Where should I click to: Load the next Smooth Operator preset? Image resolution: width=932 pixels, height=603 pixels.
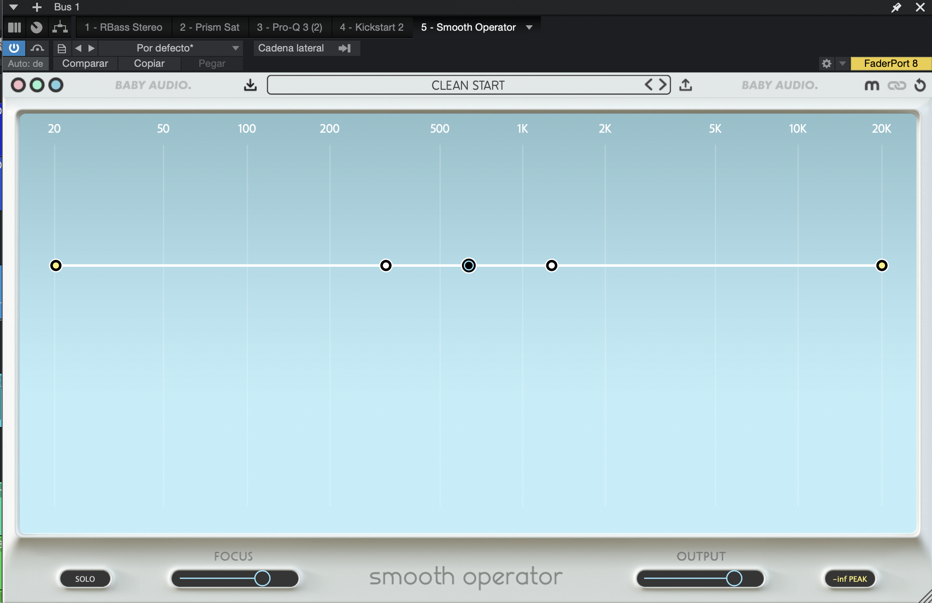click(x=663, y=85)
